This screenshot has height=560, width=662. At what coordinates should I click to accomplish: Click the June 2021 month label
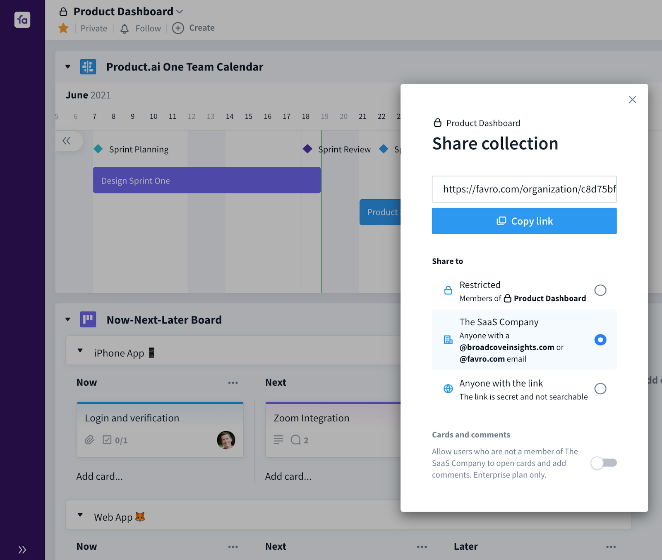88,95
